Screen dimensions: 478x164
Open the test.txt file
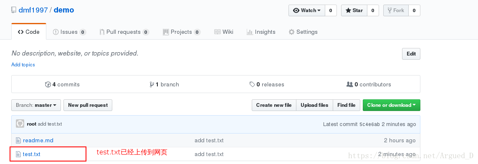pos(31,154)
